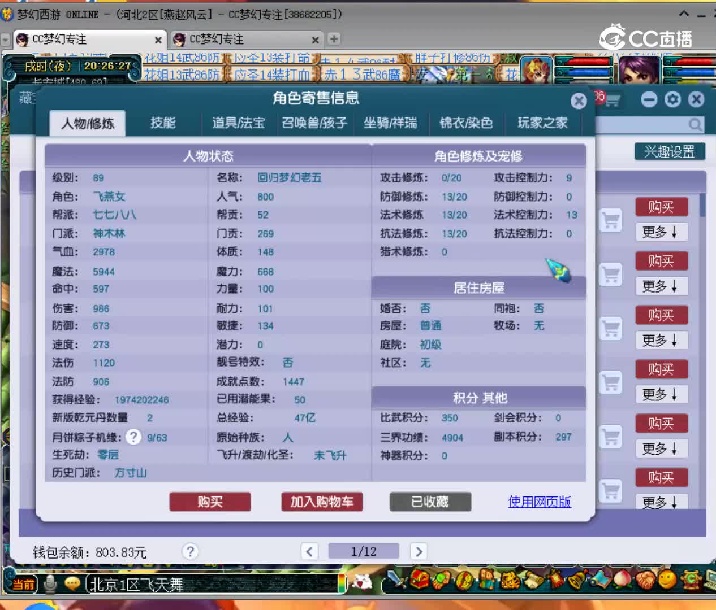This screenshot has height=610, width=716.
Task: Click the cart icon beside first 购买 button
Action: (x=611, y=220)
